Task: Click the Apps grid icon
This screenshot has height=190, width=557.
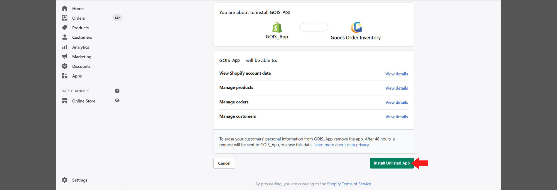Action: pyautogui.click(x=65, y=76)
